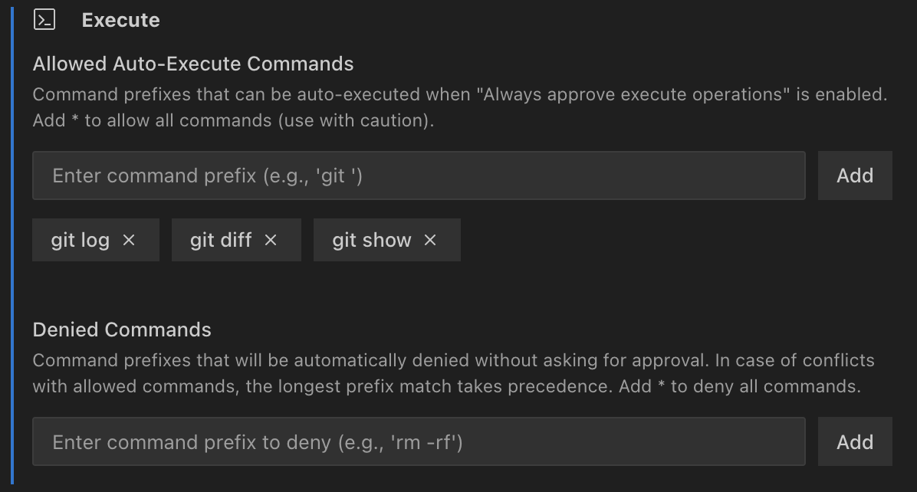Click the Denied Commands heading
Screen dimensions: 917x492
121,329
